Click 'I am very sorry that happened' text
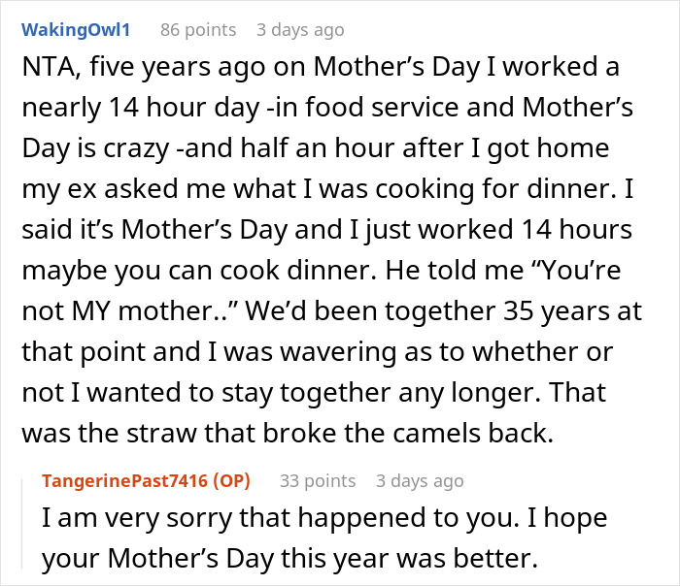The height and width of the screenshot is (586, 680). point(214,518)
